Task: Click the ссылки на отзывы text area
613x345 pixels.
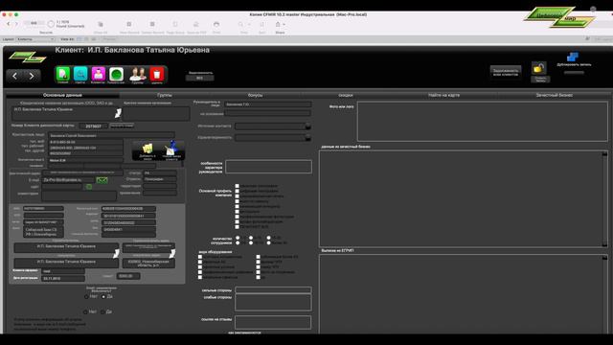Action: point(273,322)
